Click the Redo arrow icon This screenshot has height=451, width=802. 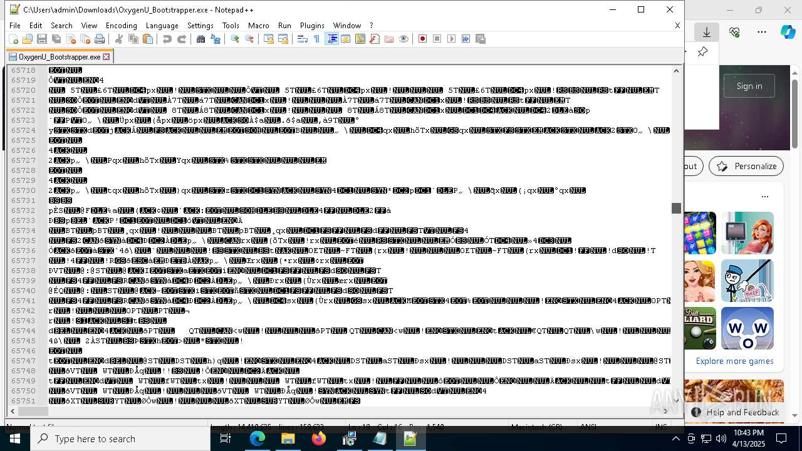click(182, 39)
